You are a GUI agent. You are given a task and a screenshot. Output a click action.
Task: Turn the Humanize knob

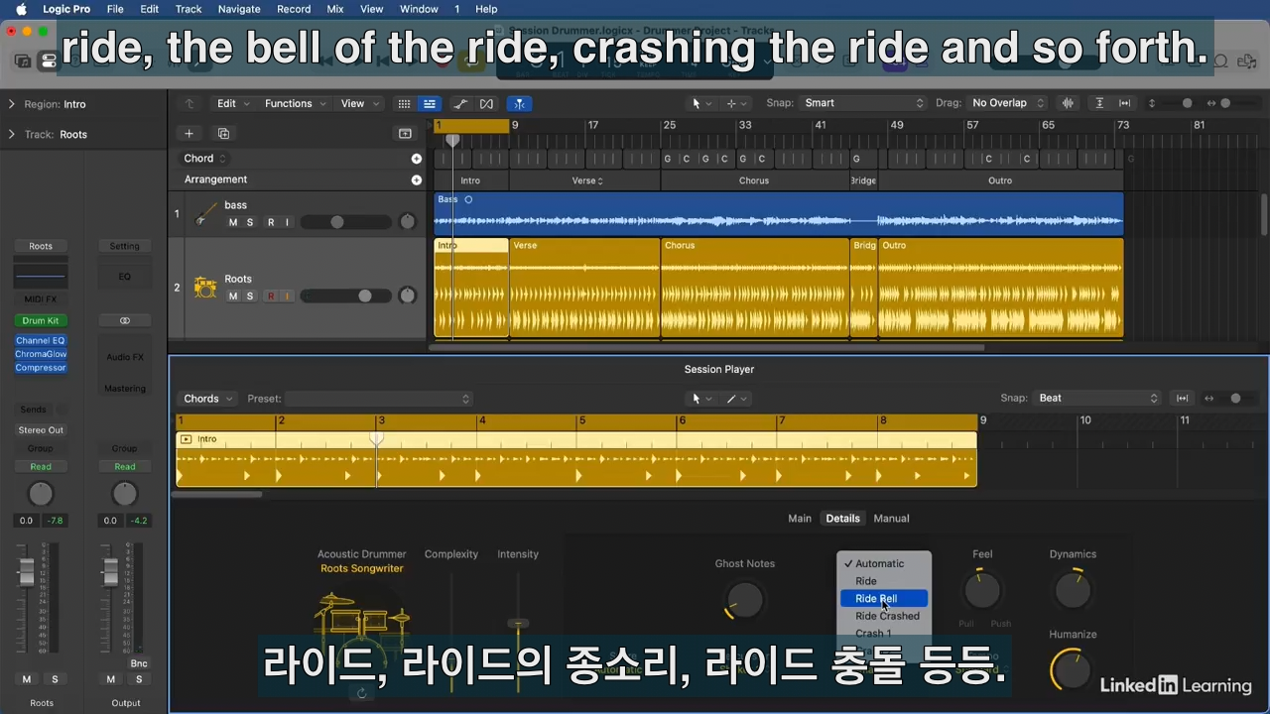click(x=1072, y=669)
